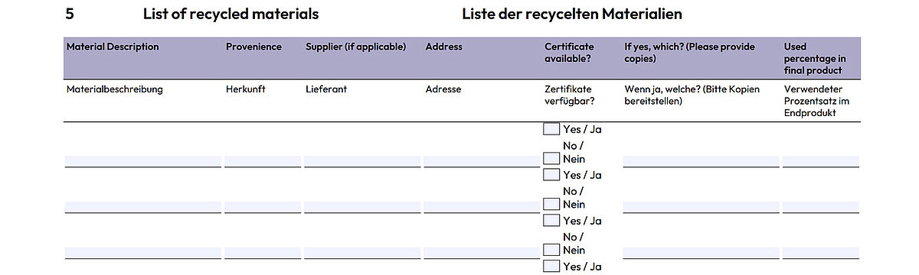Click first row Address field

click(x=481, y=161)
